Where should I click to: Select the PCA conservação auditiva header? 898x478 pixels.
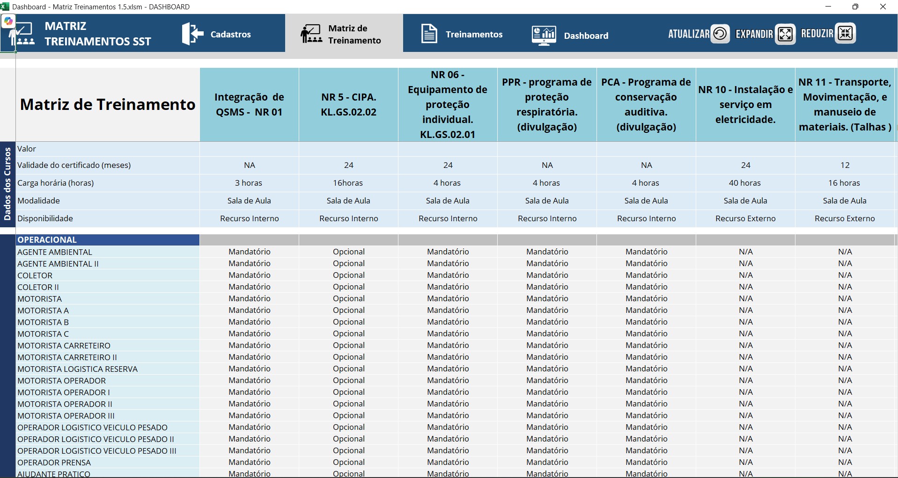pyautogui.click(x=646, y=105)
